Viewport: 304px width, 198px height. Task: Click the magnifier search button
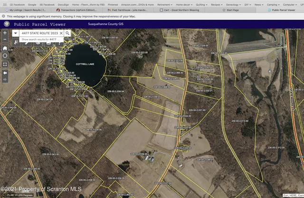click(x=68, y=33)
